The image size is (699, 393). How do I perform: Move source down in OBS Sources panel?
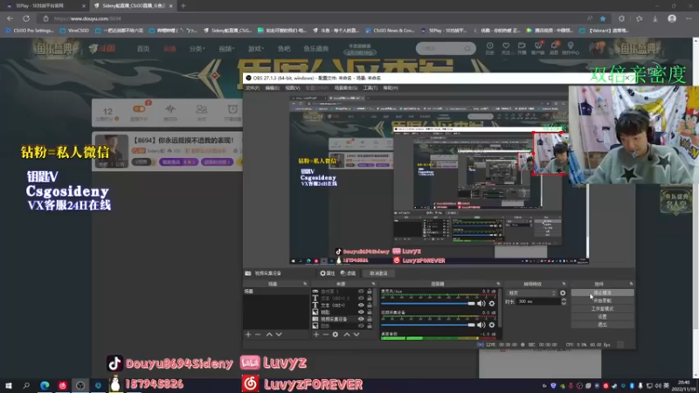tap(356, 334)
